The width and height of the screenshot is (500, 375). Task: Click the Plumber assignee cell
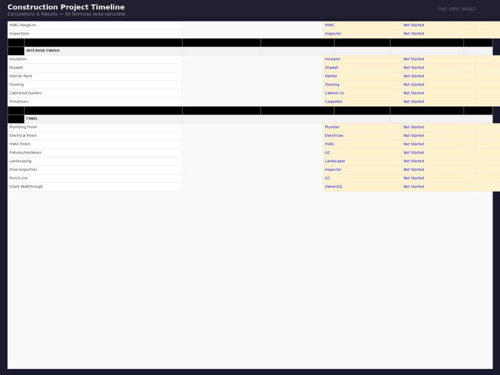pyautogui.click(x=362, y=127)
